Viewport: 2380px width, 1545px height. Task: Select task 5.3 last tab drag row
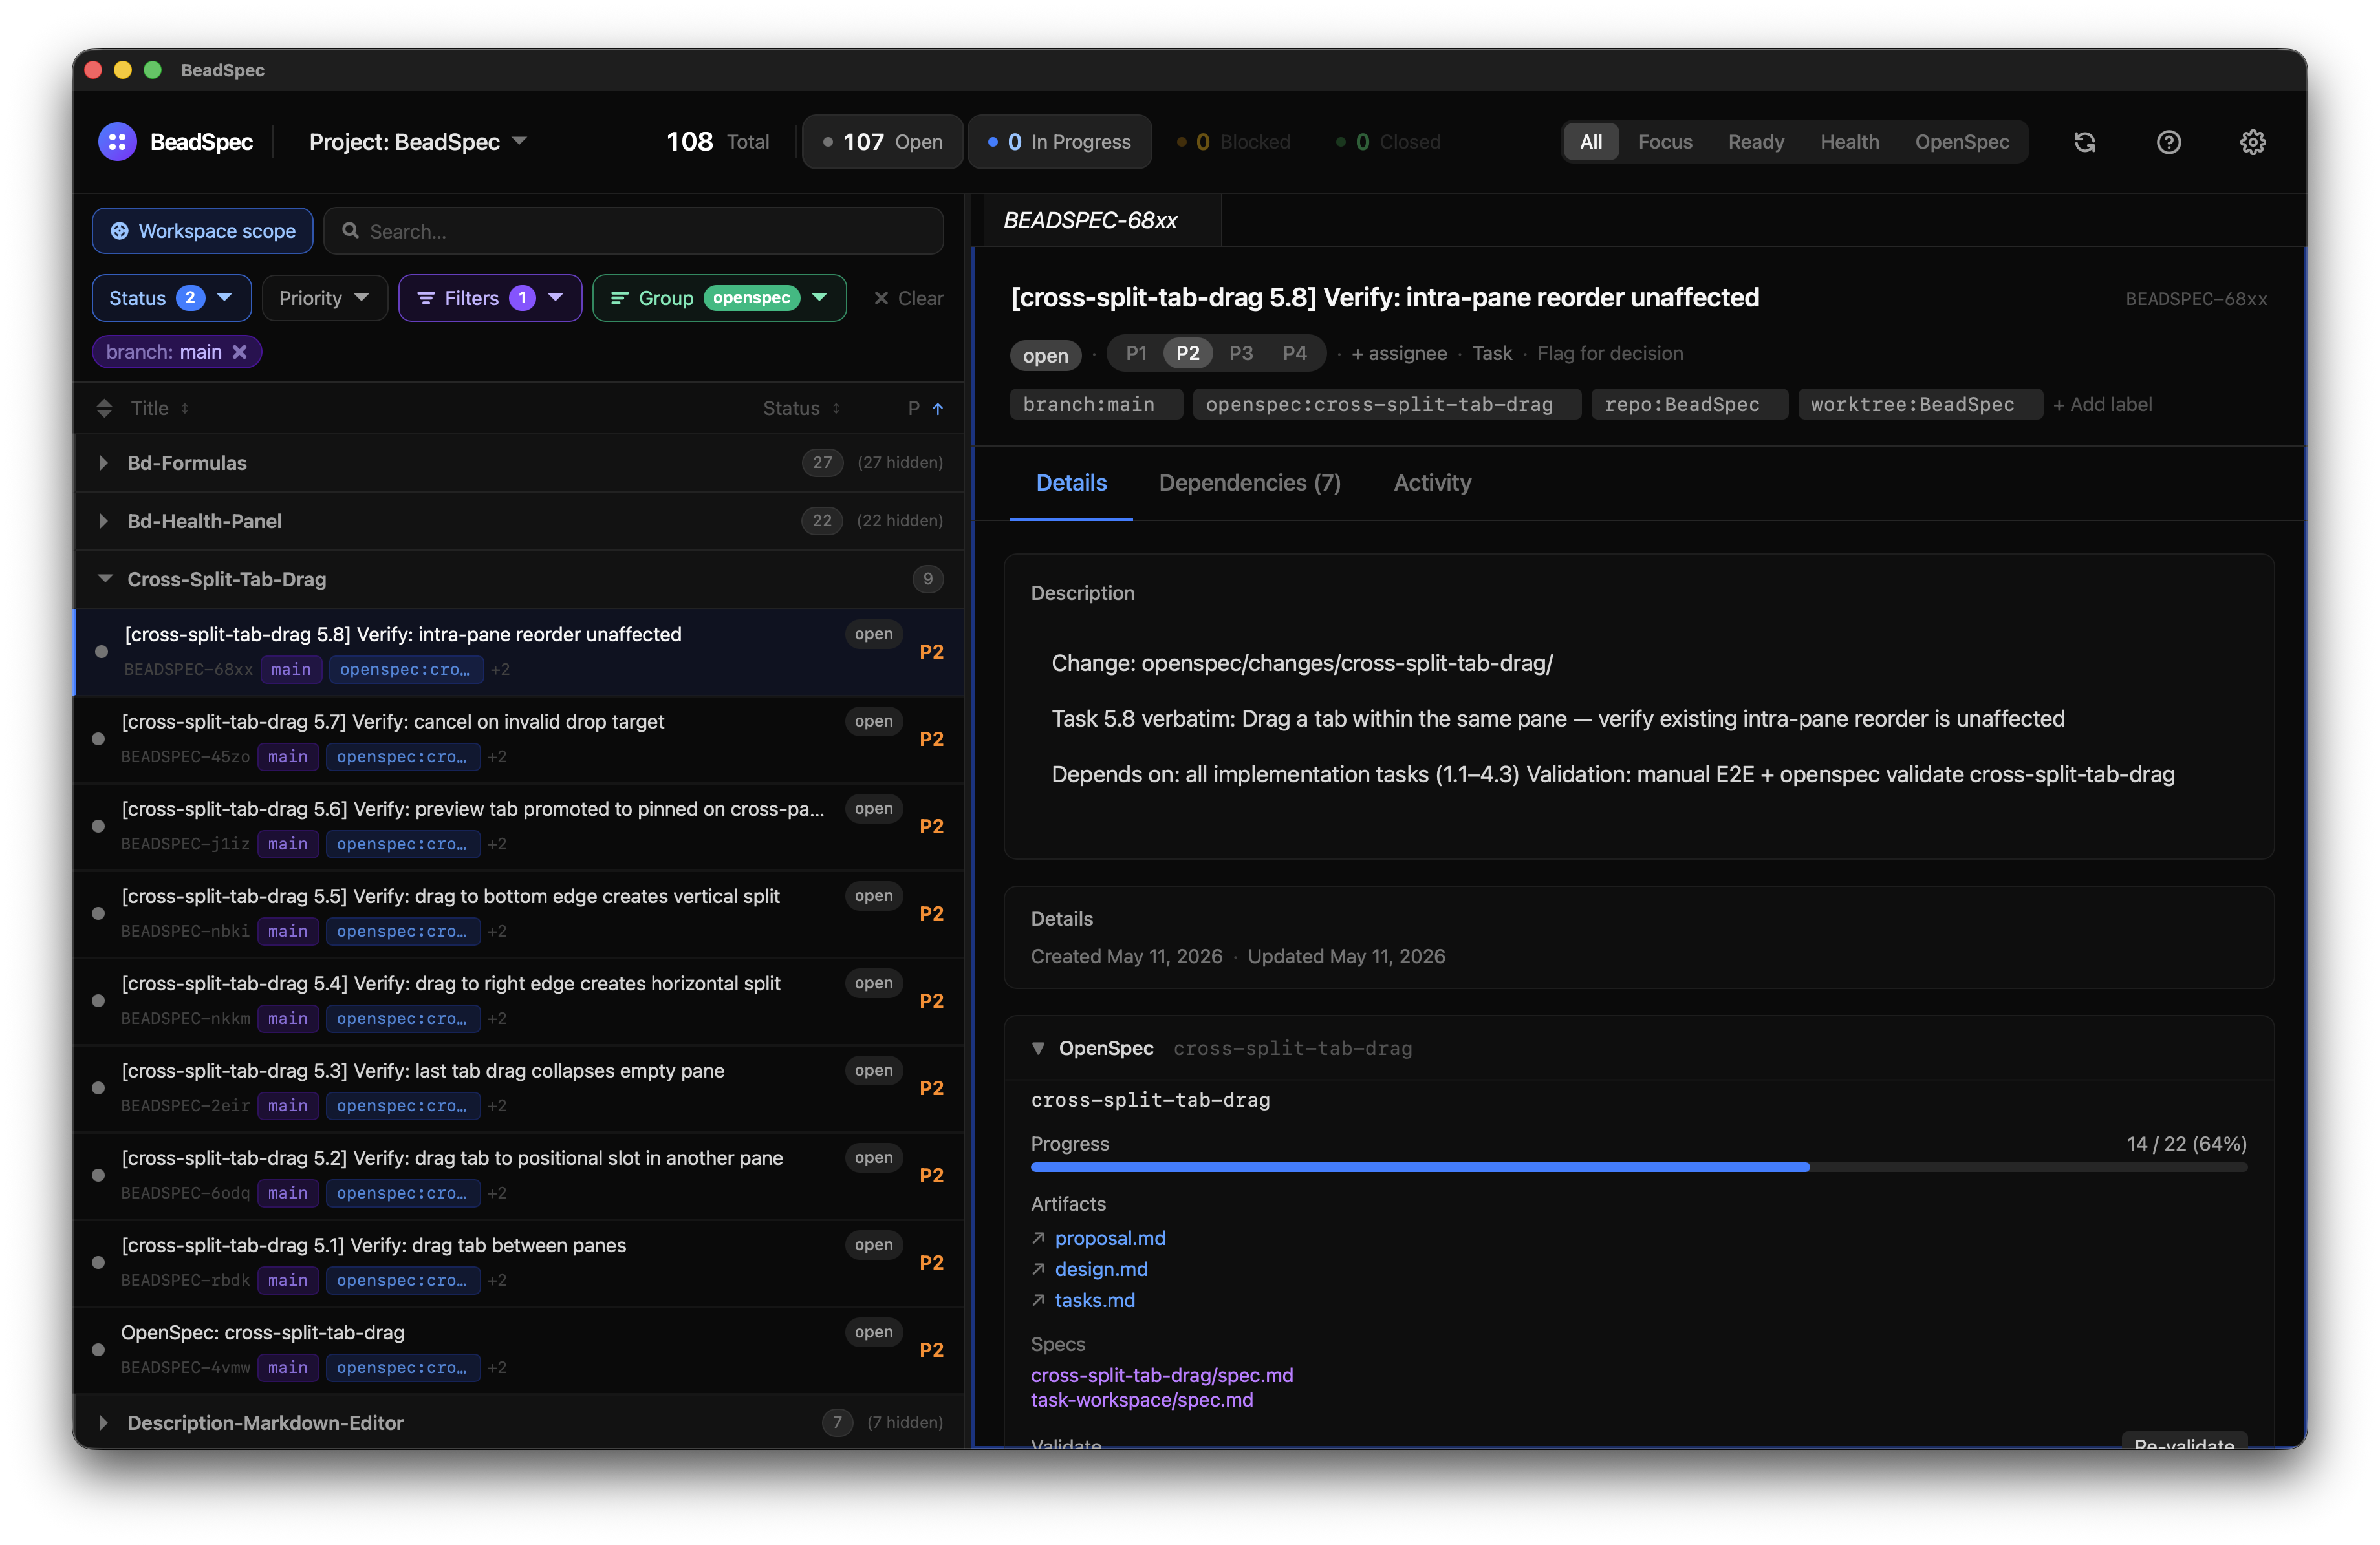tap(520, 1087)
